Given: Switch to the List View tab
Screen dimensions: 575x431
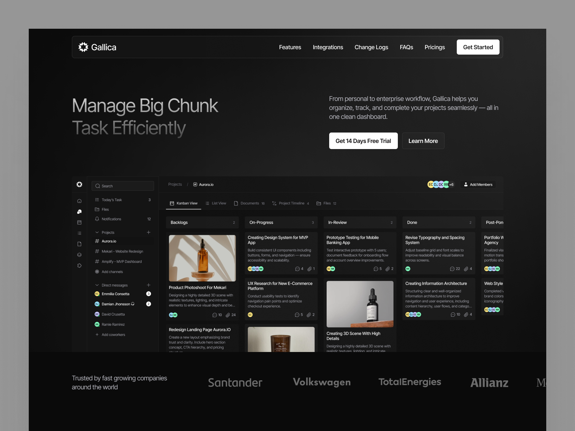Looking at the screenshot, I should click(216, 203).
